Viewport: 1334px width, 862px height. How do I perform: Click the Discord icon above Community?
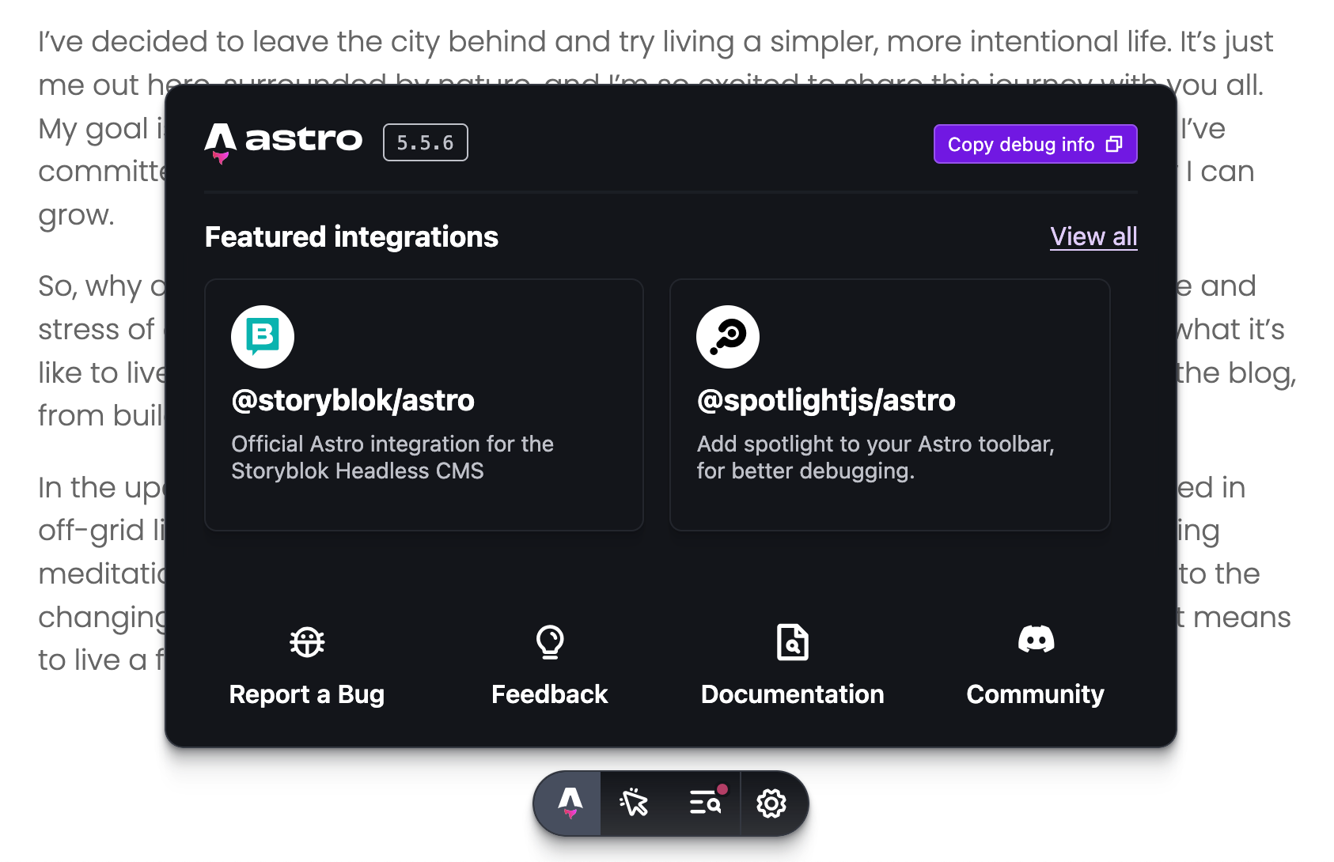(1036, 639)
